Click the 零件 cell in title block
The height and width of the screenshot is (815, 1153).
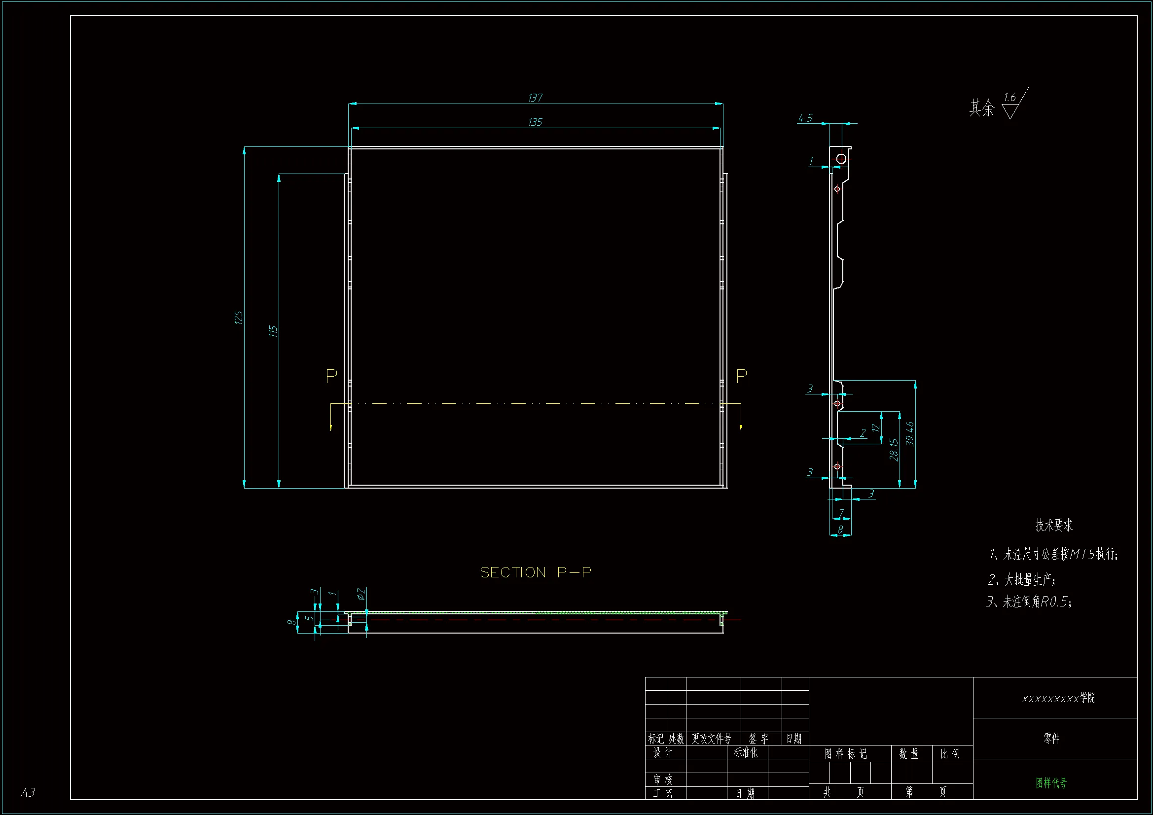tap(1051, 738)
